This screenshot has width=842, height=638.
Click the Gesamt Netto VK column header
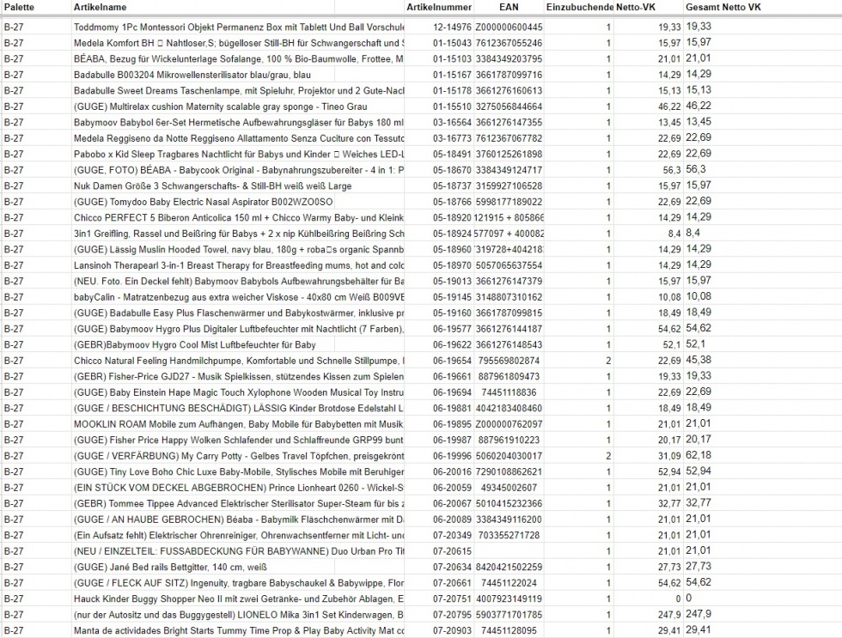(x=723, y=7)
